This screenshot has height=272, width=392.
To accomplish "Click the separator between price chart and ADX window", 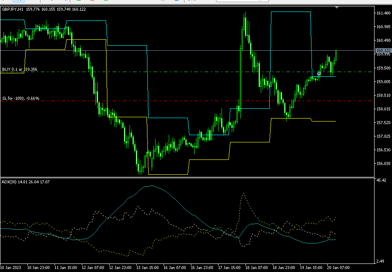I will (187, 177).
